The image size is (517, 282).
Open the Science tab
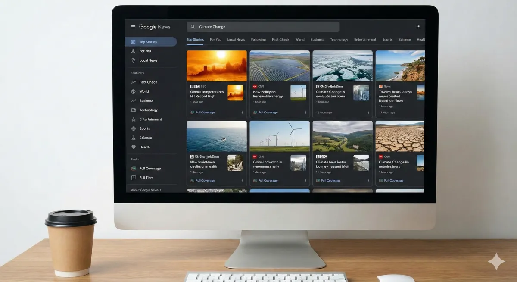(x=405, y=40)
